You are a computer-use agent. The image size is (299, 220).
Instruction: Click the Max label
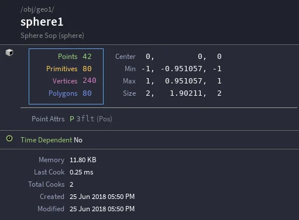tap(129, 81)
